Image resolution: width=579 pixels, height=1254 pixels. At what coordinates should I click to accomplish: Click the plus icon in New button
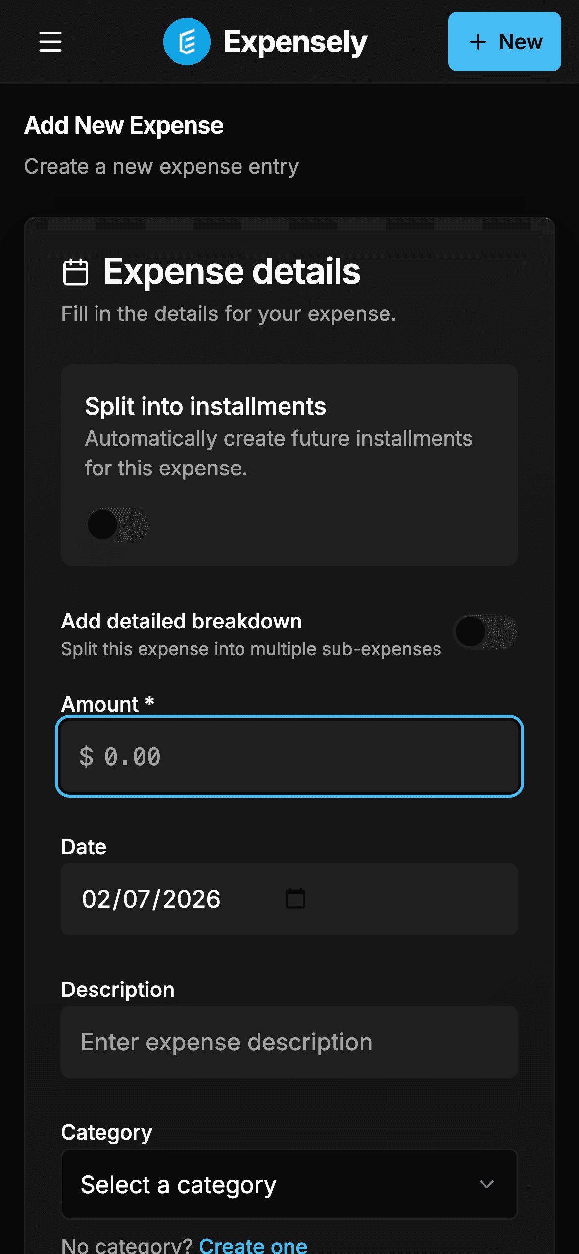click(478, 42)
